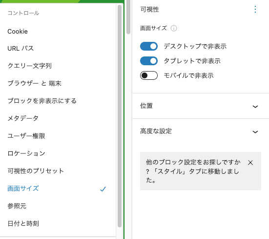
Task: Click the editor canvas scrollbar thumb
Action: tap(128, 17)
